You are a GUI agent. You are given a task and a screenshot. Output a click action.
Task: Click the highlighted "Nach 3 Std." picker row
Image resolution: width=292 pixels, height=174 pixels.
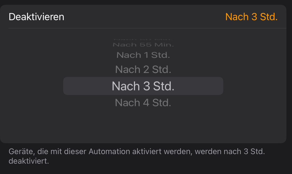pos(143,86)
